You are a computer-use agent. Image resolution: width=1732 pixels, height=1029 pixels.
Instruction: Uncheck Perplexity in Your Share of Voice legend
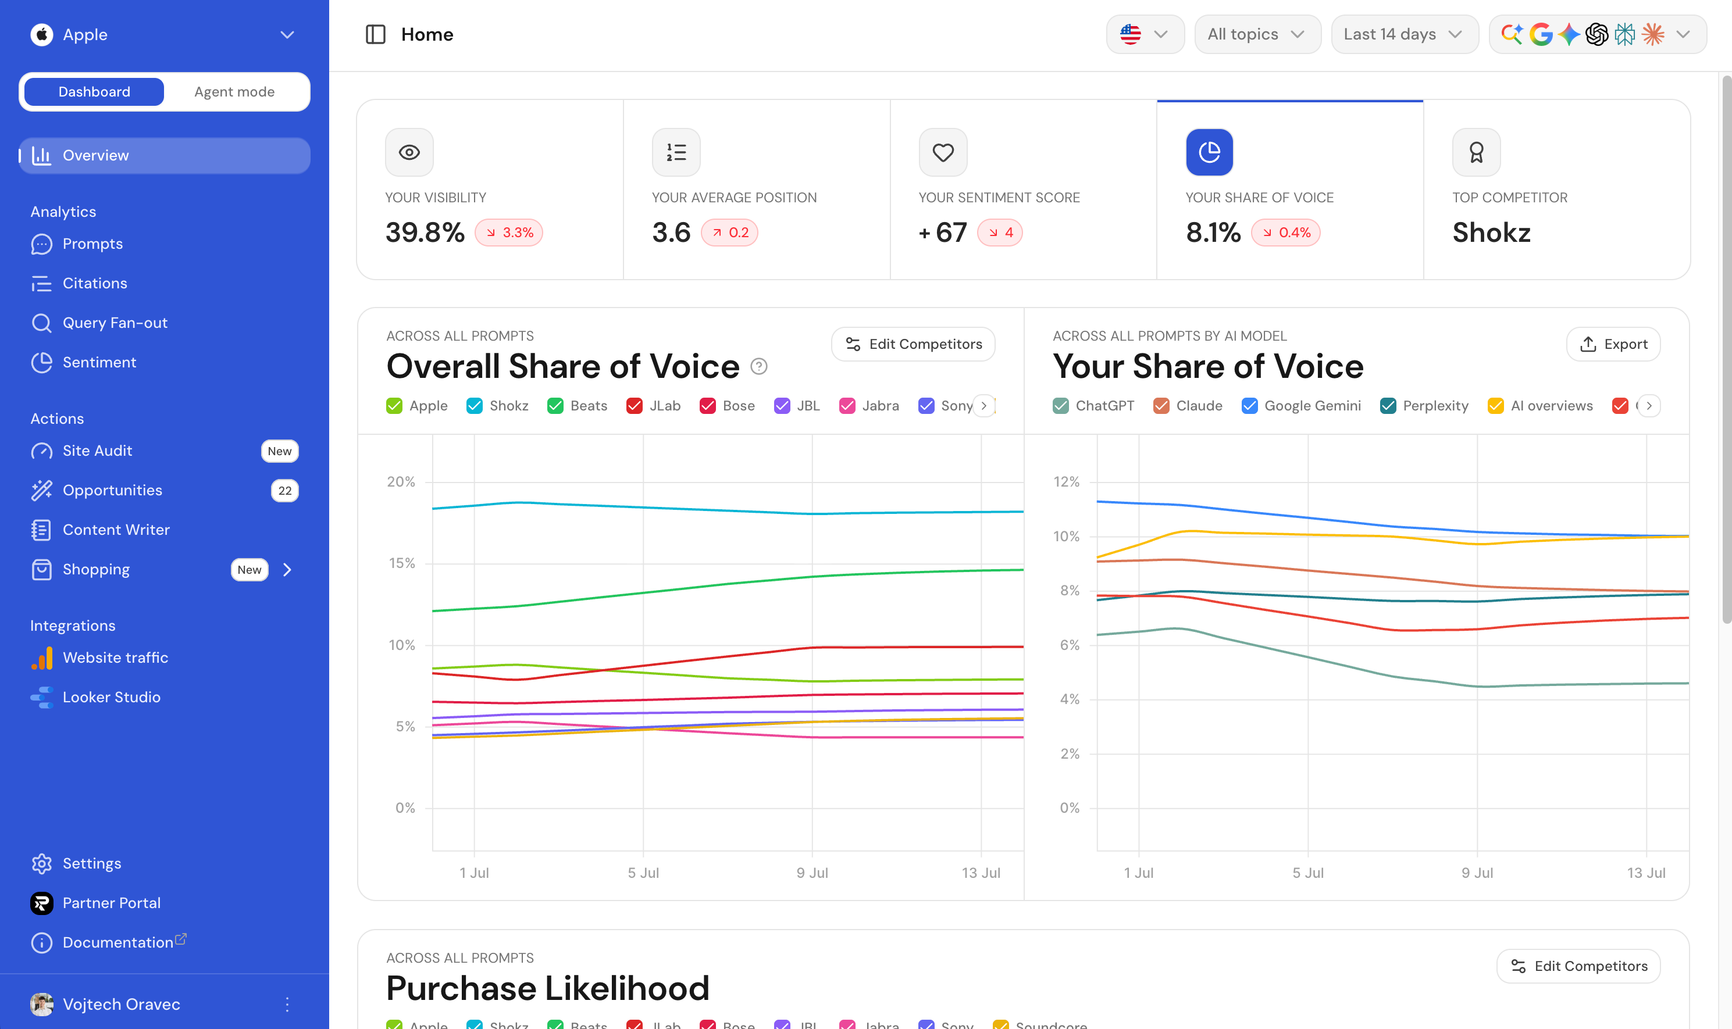tap(1388, 406)
